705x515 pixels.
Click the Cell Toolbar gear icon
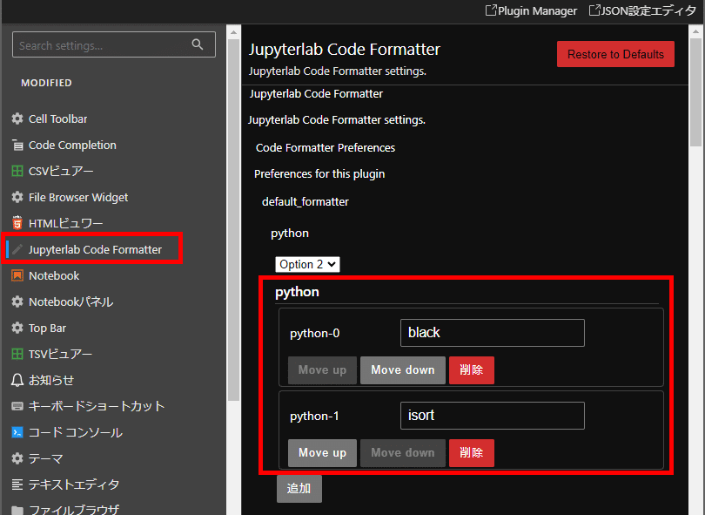click(x=17, y=119)
